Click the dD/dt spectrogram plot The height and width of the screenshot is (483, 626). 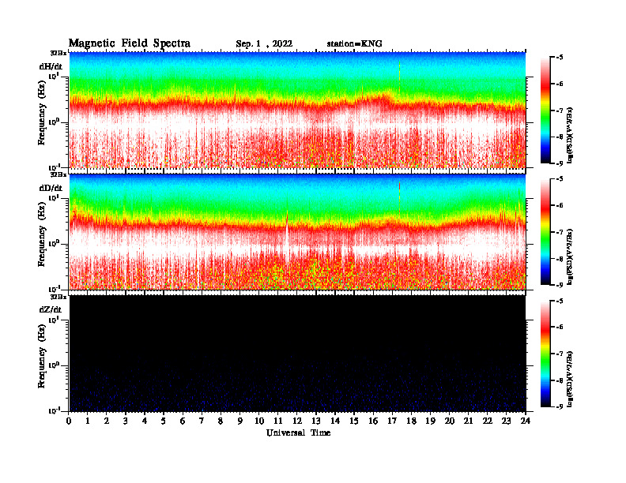pos(297,232)
